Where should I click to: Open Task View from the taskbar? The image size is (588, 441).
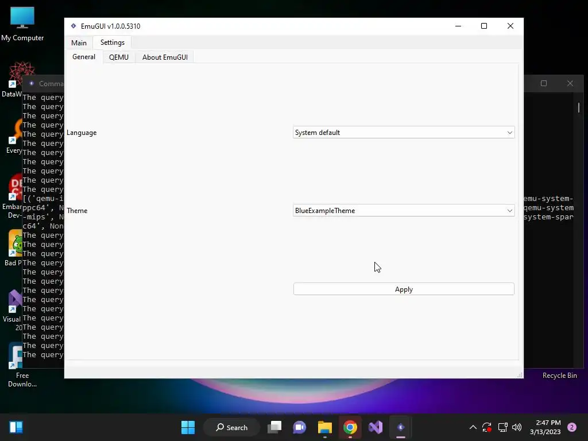point(274,427)
